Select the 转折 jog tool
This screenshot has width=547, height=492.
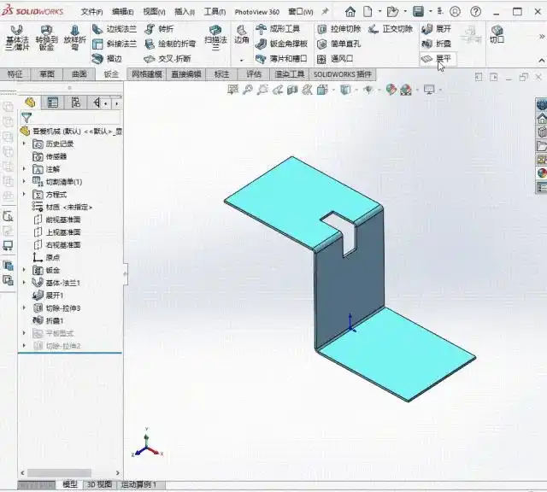(159, 29)
